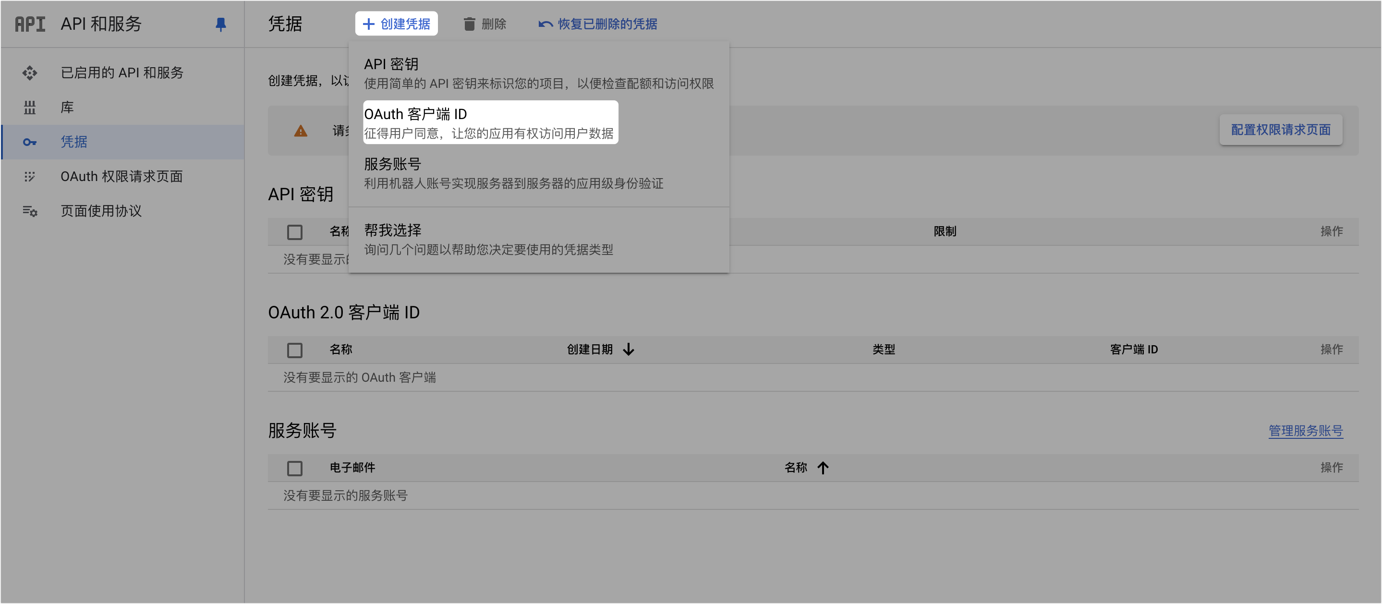1382x604 pixels.
Task: Click the 客户端 ID column header
Action: (x=1134, y=350)
